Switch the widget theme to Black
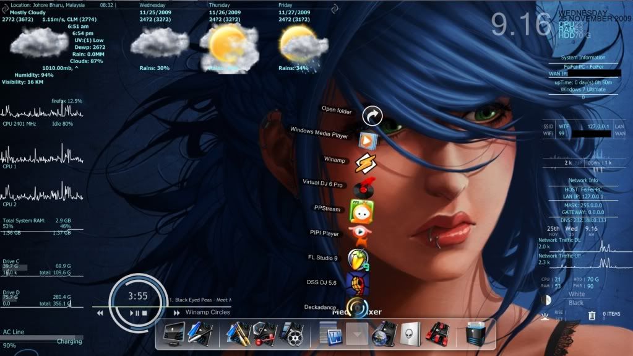This screenshot has height=356, width=633. coord(576,303)
